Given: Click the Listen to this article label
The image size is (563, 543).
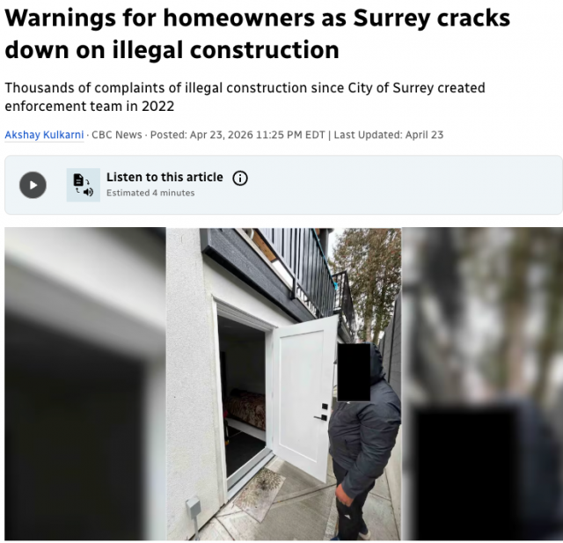Looking at the screenshot, I should pos(165,177).
